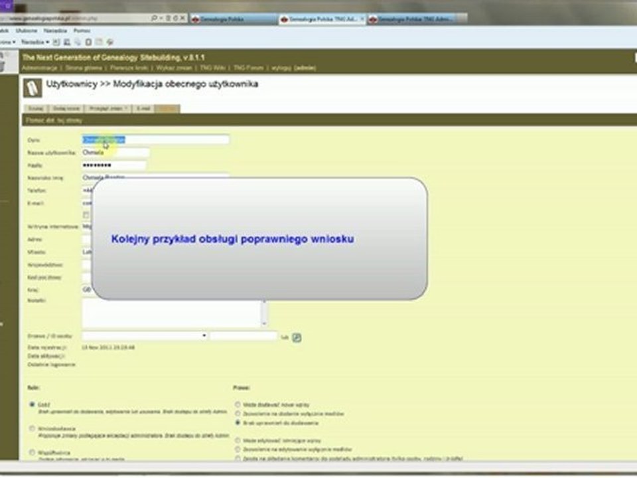This screenshot has width=637, height=478.
Task: Switch to the first Genealogia Polska tab
Action: pyautogui.click(x=233, y=19)
